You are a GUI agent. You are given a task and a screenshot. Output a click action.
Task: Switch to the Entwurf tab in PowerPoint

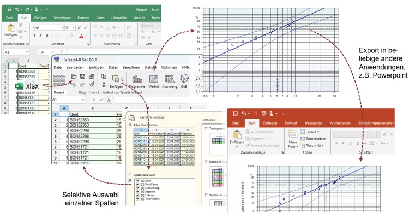(x=291, y=123)
